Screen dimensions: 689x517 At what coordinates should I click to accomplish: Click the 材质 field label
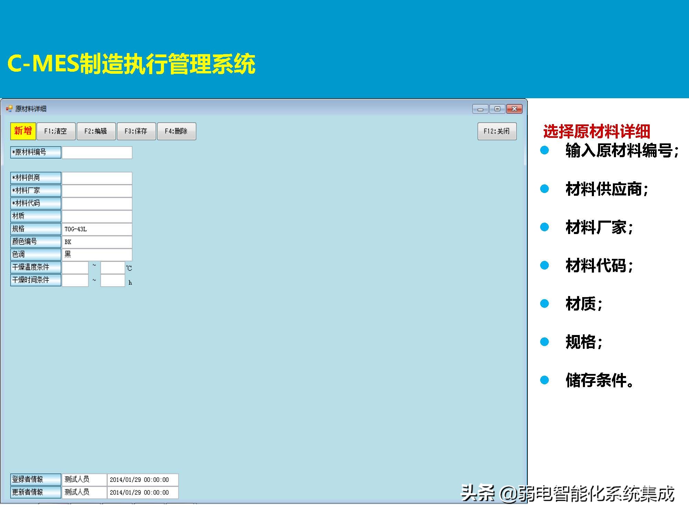(x=36, y=216)
